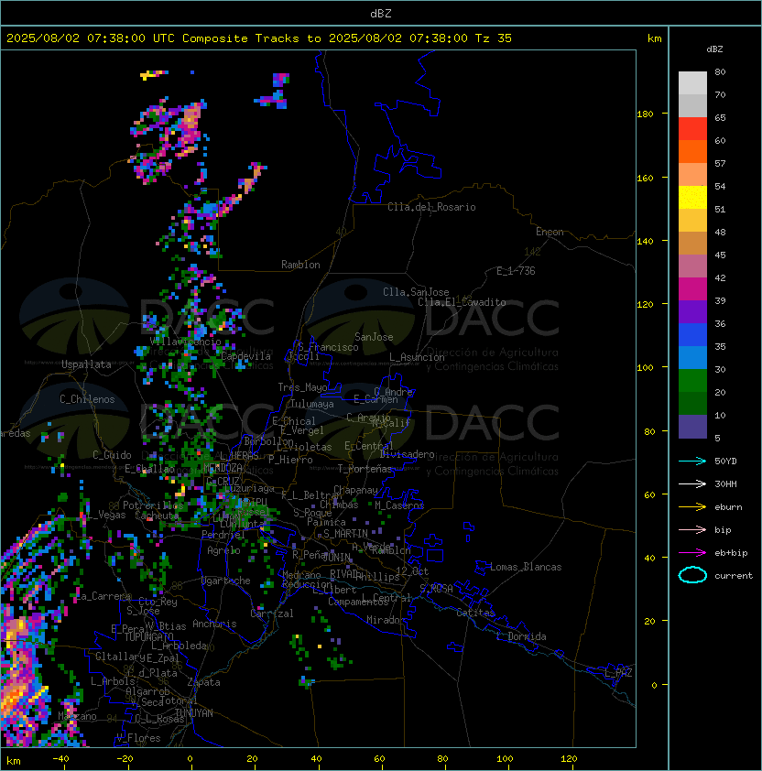762x771 pixels.
Task: Click the 'Agrelo' map label
Action: click(223, 550)
